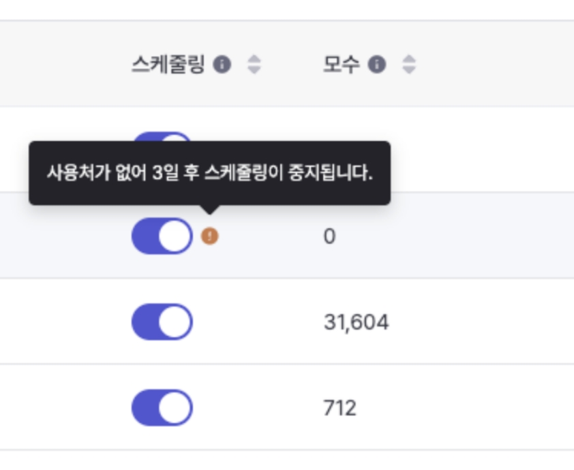
Task: Toggle the top scheduling switch behind the tooltip
Action: (162, 136)
